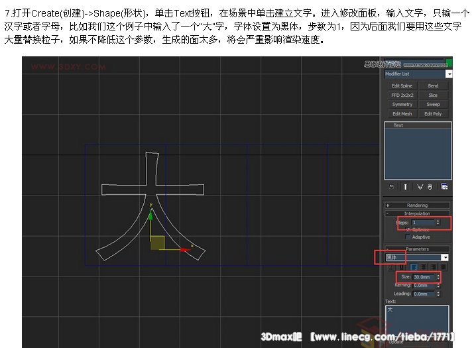Click Make Unique icon under modifier stack
This screenshot has height=348, width=474.
click(420, 187)
